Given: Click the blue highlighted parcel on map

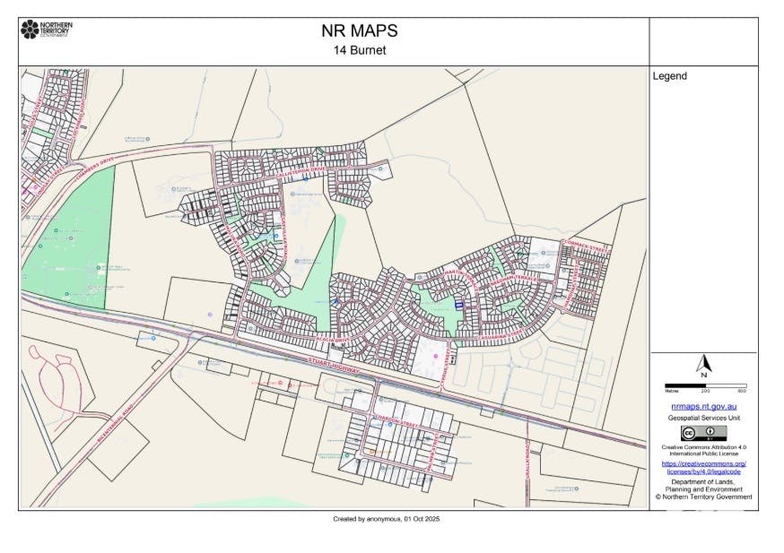Looking at the screenshot, I should (x=459, y=305).
